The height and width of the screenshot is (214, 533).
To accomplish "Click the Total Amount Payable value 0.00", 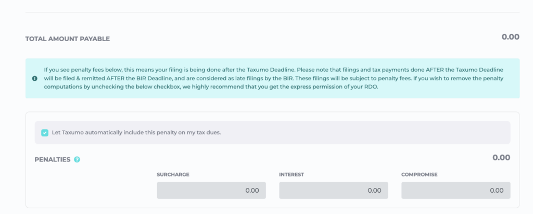I will coord(510,37).
